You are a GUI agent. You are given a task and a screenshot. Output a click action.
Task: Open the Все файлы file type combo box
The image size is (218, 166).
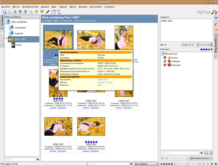146,164
